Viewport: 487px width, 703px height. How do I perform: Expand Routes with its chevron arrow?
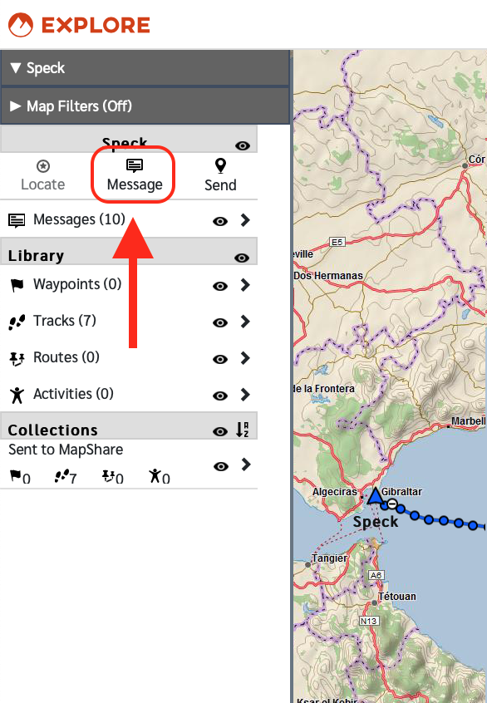pos(245,358)
